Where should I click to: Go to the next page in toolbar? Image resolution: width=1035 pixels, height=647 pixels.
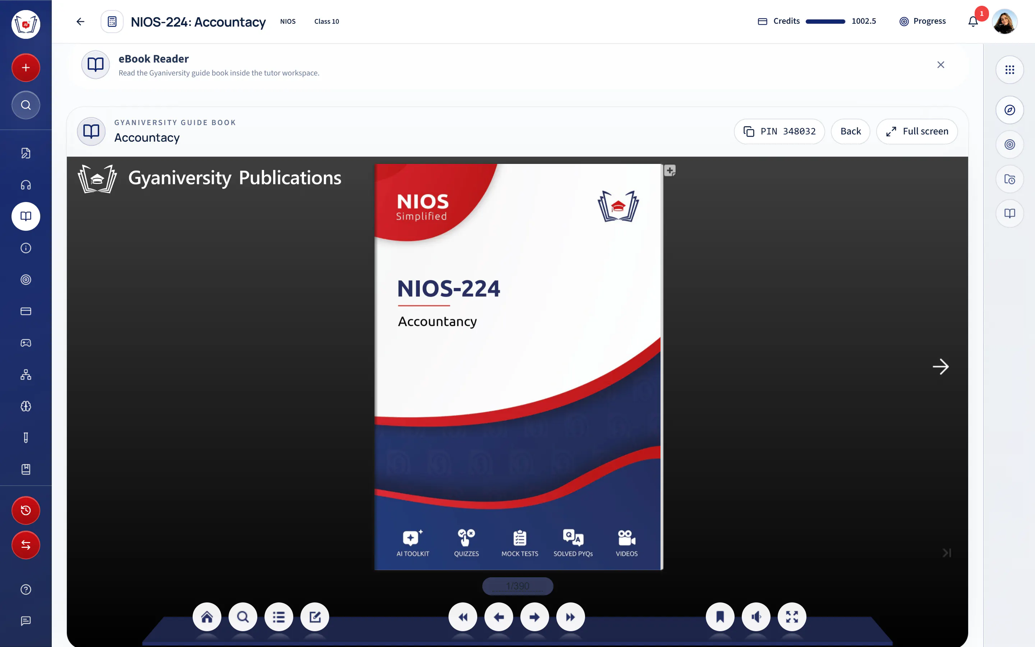click(535, 617)
